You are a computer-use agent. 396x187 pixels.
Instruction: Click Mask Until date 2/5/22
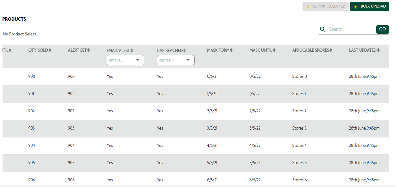255,111
